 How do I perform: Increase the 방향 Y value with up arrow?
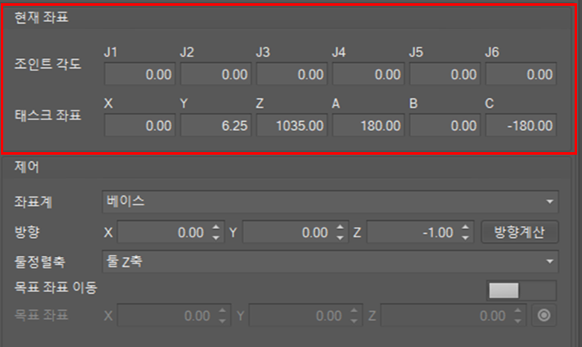tap(341, 228)
